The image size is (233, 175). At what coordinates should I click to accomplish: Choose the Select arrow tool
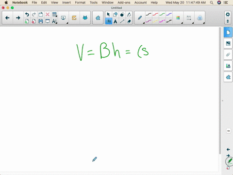click(x=108, y=15)
